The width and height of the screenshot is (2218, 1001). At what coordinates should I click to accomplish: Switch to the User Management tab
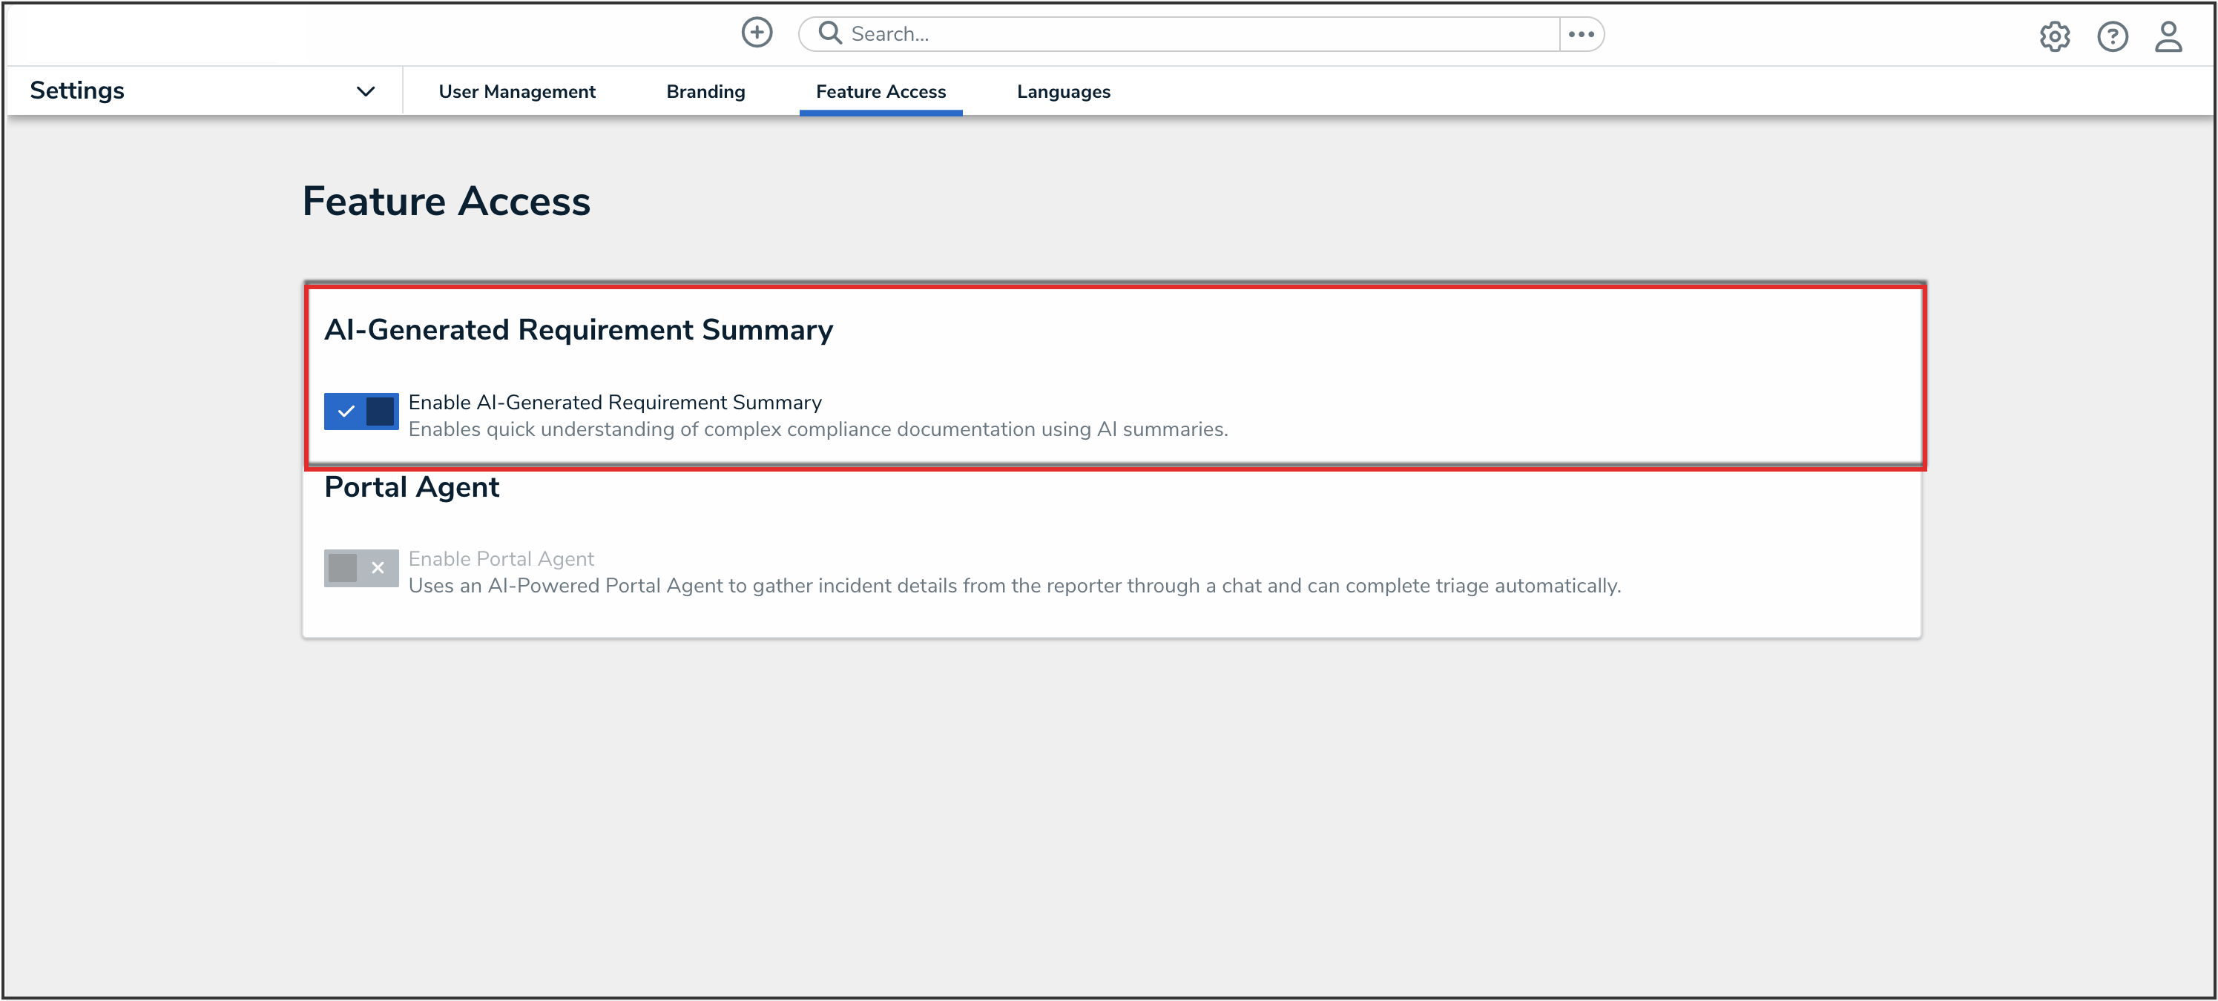[x=516, y=91]
